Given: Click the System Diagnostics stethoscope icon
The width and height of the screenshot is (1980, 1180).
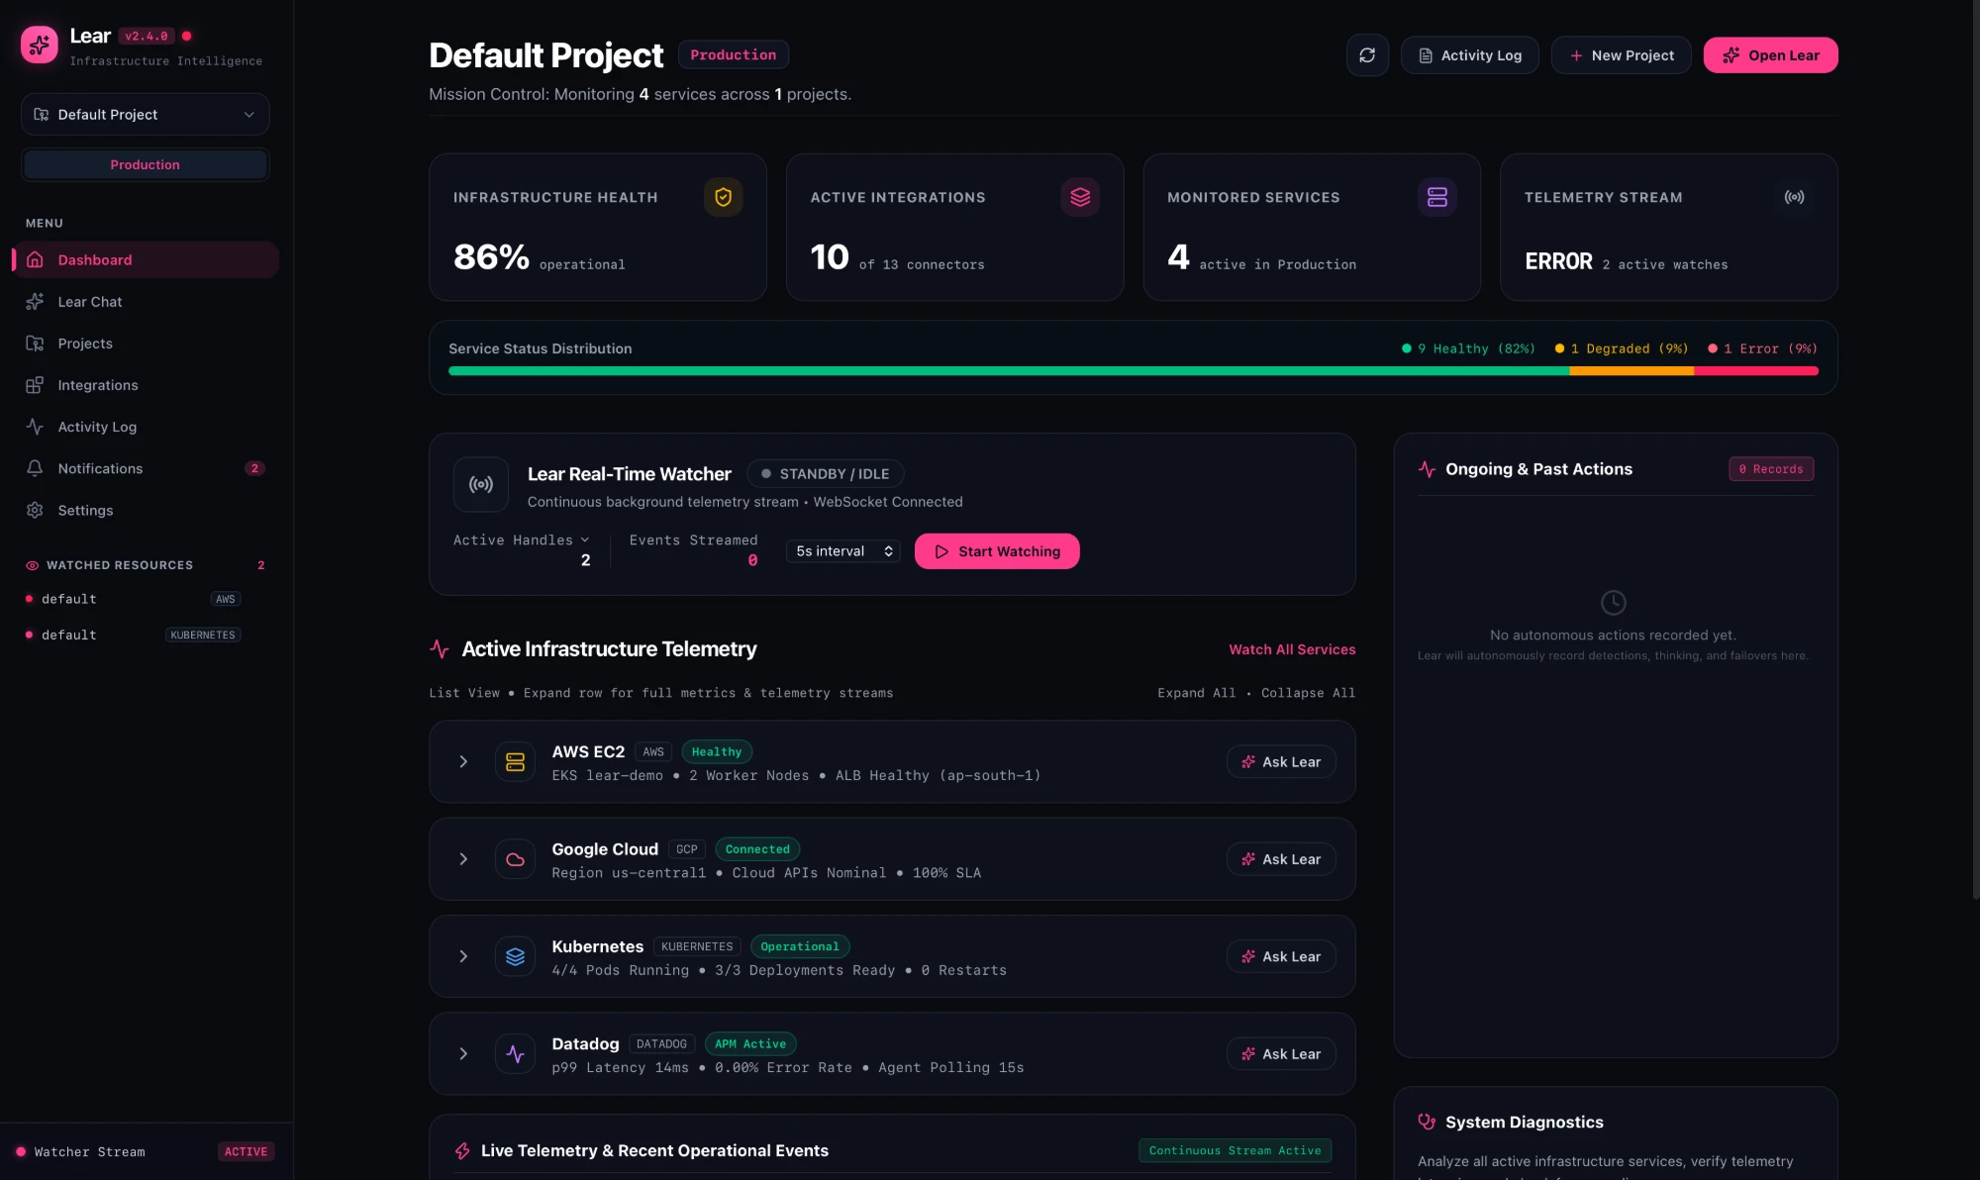Looking at the screenshot, I should click(1427, 1122).
